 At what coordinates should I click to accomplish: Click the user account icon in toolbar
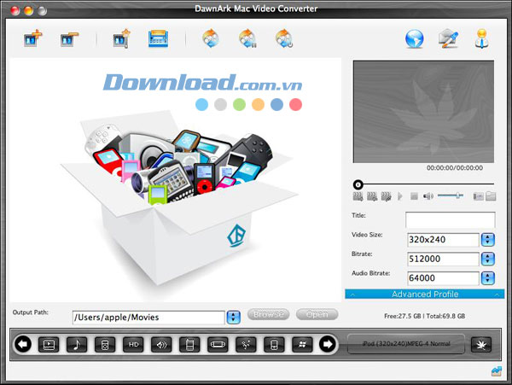(x=482, y=38)
